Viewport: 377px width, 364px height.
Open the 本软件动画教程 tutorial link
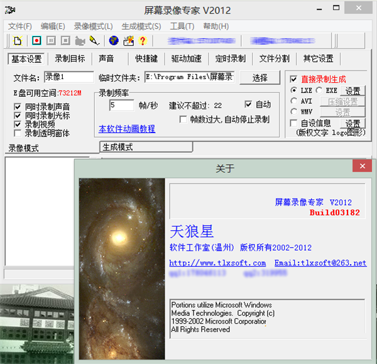[x=127, y=129]
